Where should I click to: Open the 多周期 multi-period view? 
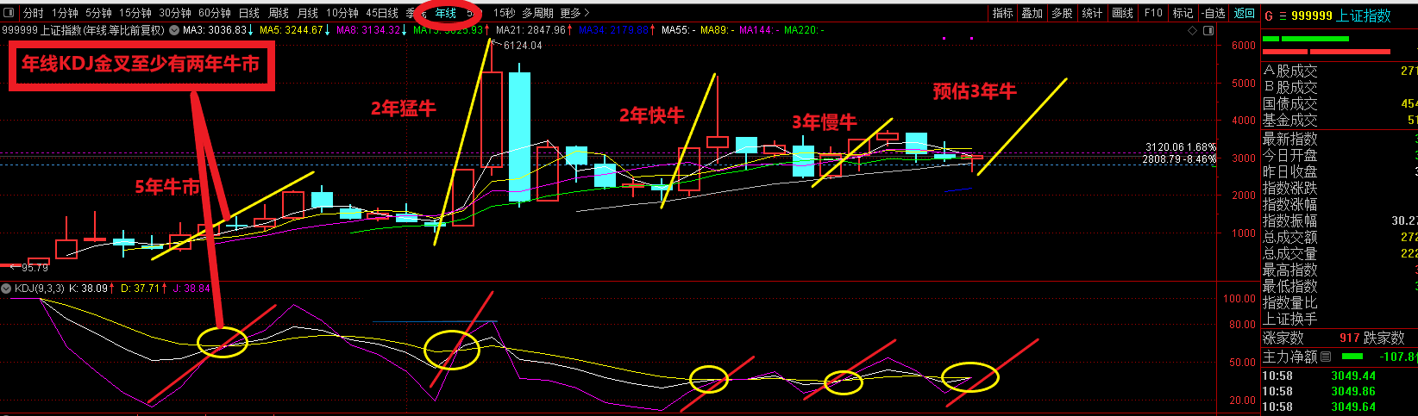pos(537,13)
